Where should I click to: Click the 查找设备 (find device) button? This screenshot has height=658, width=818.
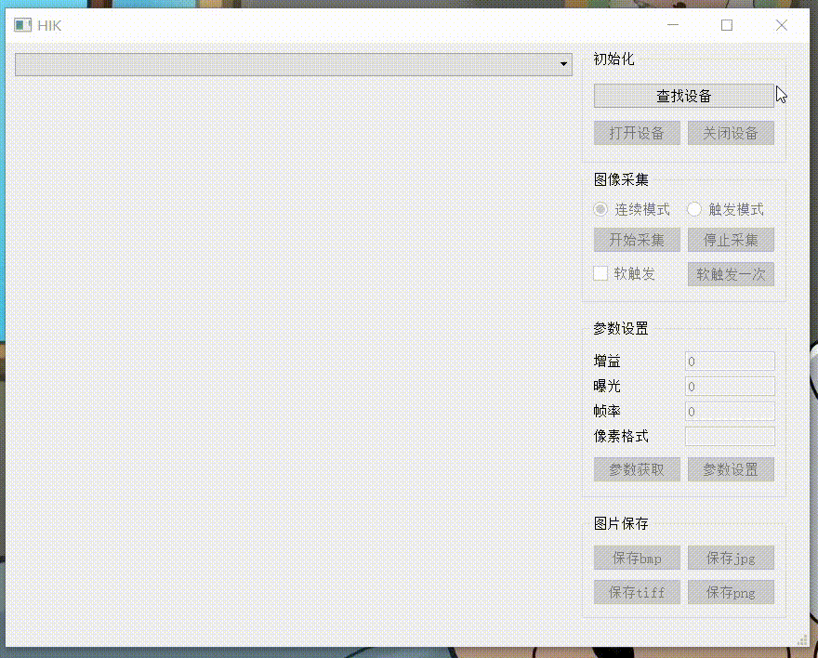tap(683, 95)
